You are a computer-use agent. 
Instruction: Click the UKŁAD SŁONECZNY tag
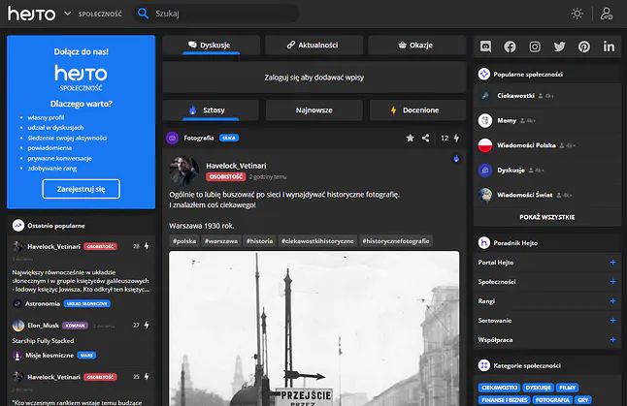pyautogui.click(x=87, y=304)
